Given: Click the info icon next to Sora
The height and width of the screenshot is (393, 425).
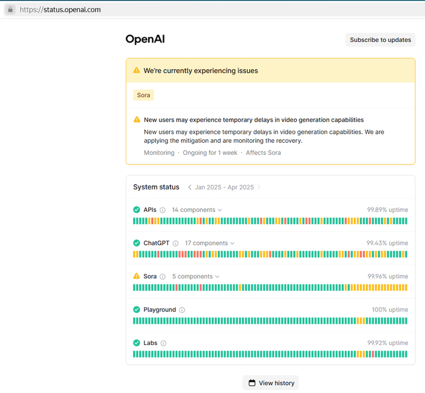Looking at the screenshot, I should pyautogui.click(x=163, y=276).
